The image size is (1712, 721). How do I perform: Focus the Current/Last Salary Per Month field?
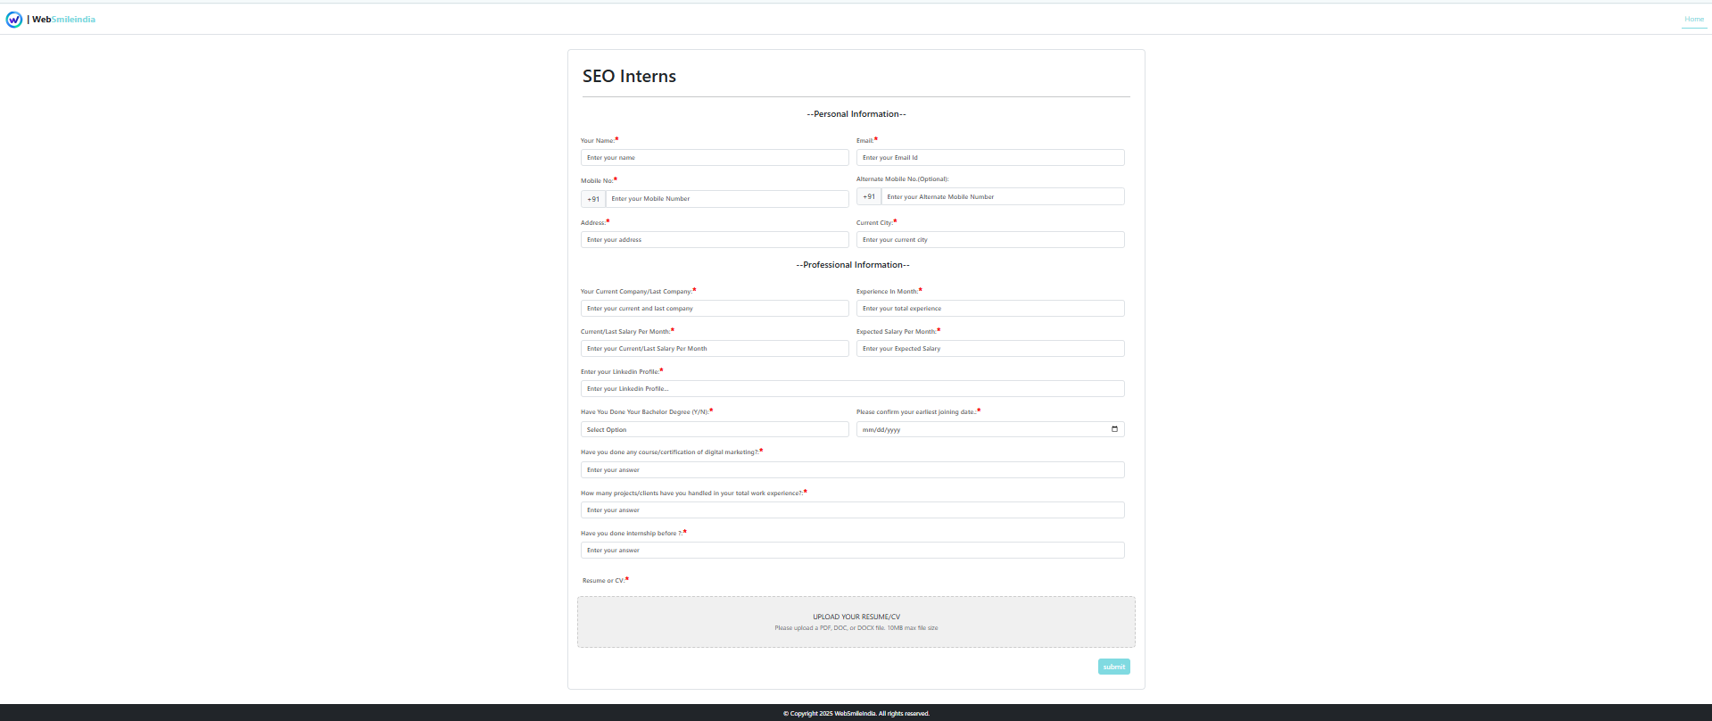[714, 349]
